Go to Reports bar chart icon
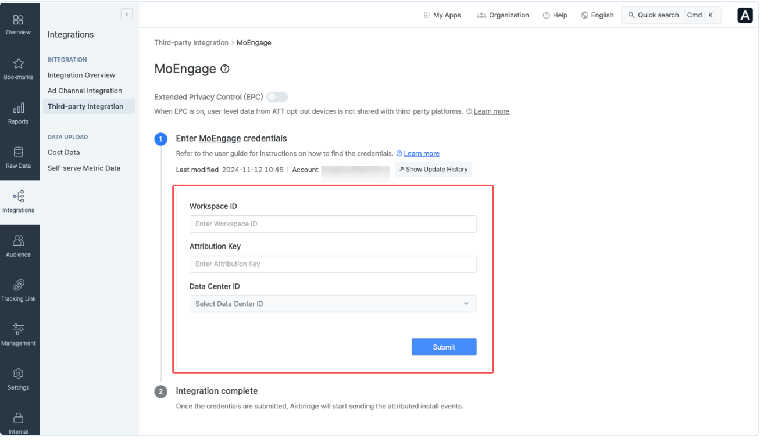This screenshot has height=446, width=771. pos(18,108)
